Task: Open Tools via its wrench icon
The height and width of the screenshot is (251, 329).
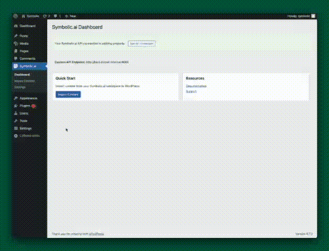Action: point(16,121)
